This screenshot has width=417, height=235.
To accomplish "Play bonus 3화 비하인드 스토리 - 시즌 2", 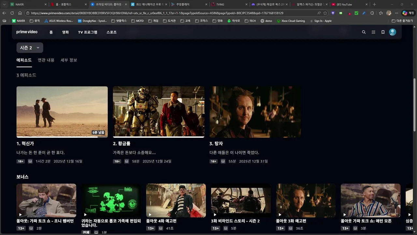I will (x=241, y=200).
